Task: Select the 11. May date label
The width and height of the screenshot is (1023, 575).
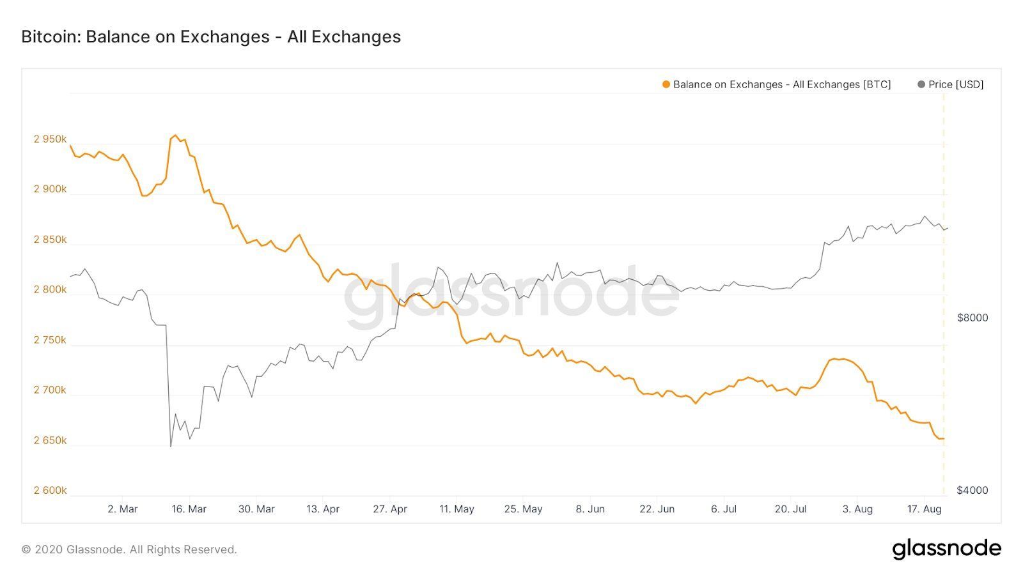Action: [x=457, y=509]
